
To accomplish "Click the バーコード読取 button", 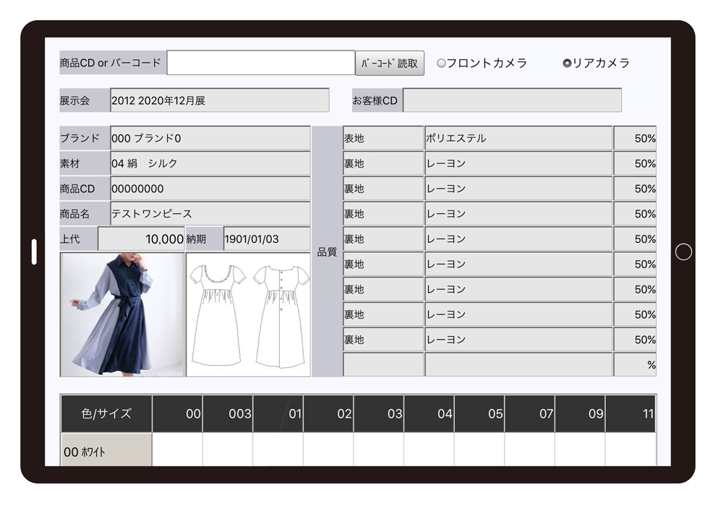I will click(389, 63).
